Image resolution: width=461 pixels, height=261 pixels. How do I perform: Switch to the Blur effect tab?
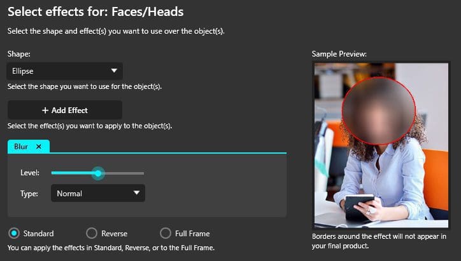(x=21, y=146)
